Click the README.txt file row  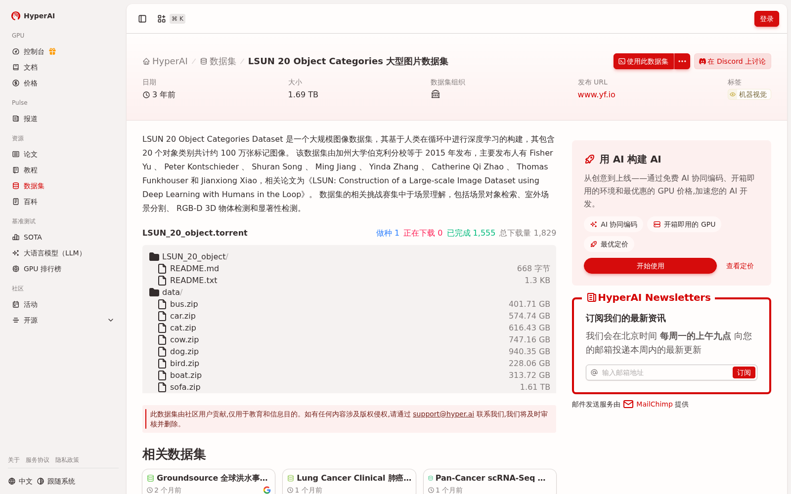click(349, 280)
